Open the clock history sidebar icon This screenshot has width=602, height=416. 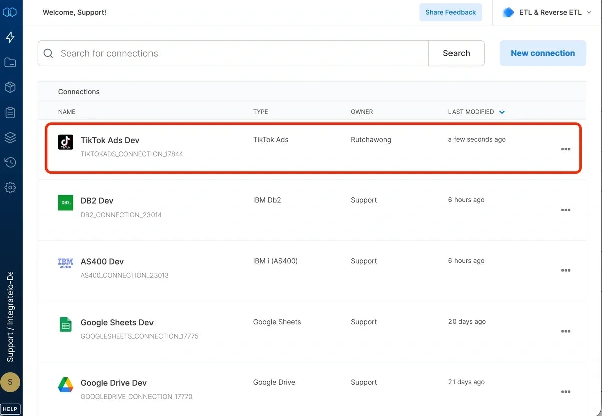click(x=10, y=162)
